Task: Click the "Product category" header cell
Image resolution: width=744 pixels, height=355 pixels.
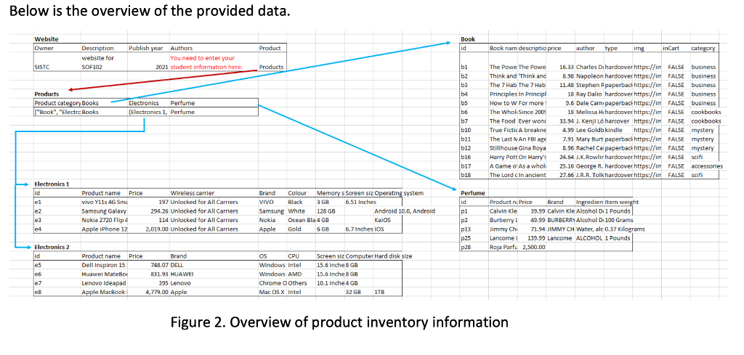Action: click(57, 102)
